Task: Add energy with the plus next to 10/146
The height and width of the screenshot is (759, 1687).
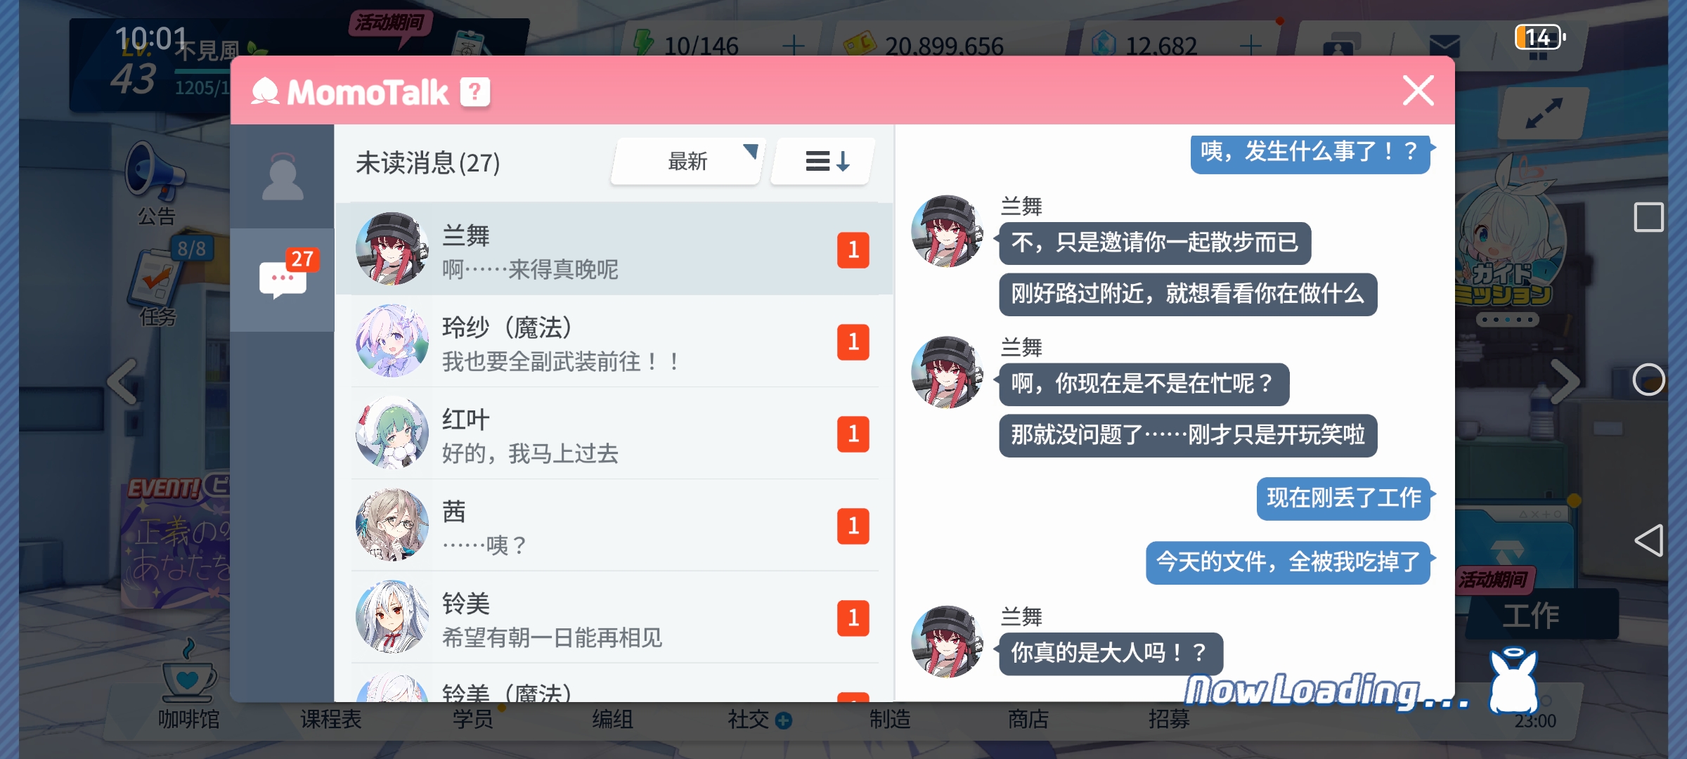Action: pyautogui.click(x=794, y=46)
